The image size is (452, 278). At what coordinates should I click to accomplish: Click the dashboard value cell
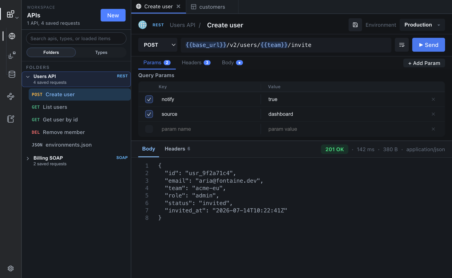coord(281,114)
